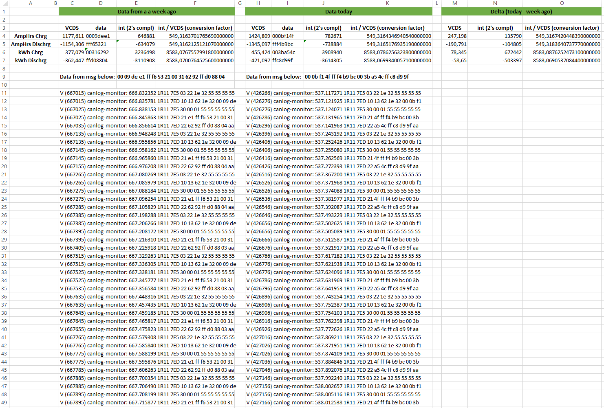
Task: Select the green "Data today" header cell
Action: tap(338, 11)
